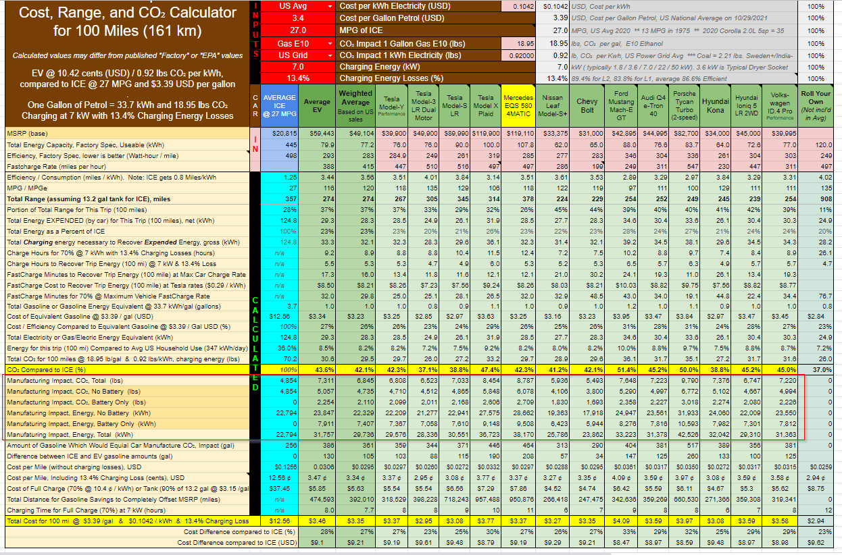Open the US Grid electricity source dropdown
Screen dimensions: 842x555
click(x=329, y=55)
